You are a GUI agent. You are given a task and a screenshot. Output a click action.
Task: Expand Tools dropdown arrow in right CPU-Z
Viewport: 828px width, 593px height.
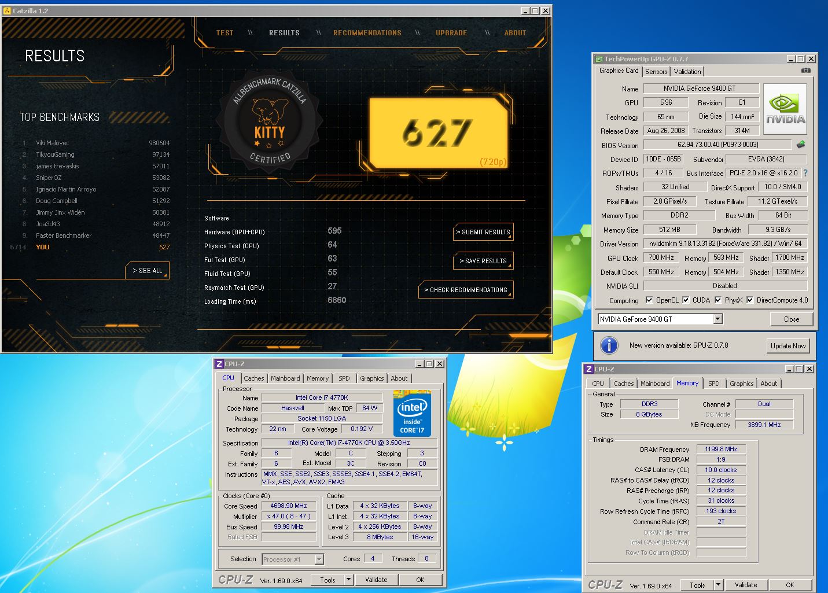(718, 585)
